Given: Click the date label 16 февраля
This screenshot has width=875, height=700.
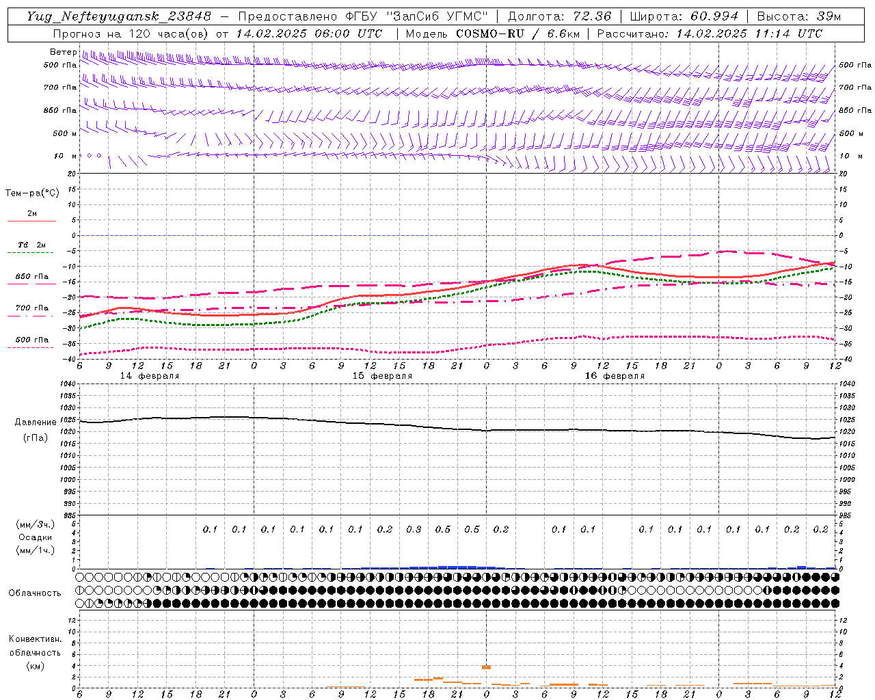Looking at the screenshot, I should click(x=615, y=376).
